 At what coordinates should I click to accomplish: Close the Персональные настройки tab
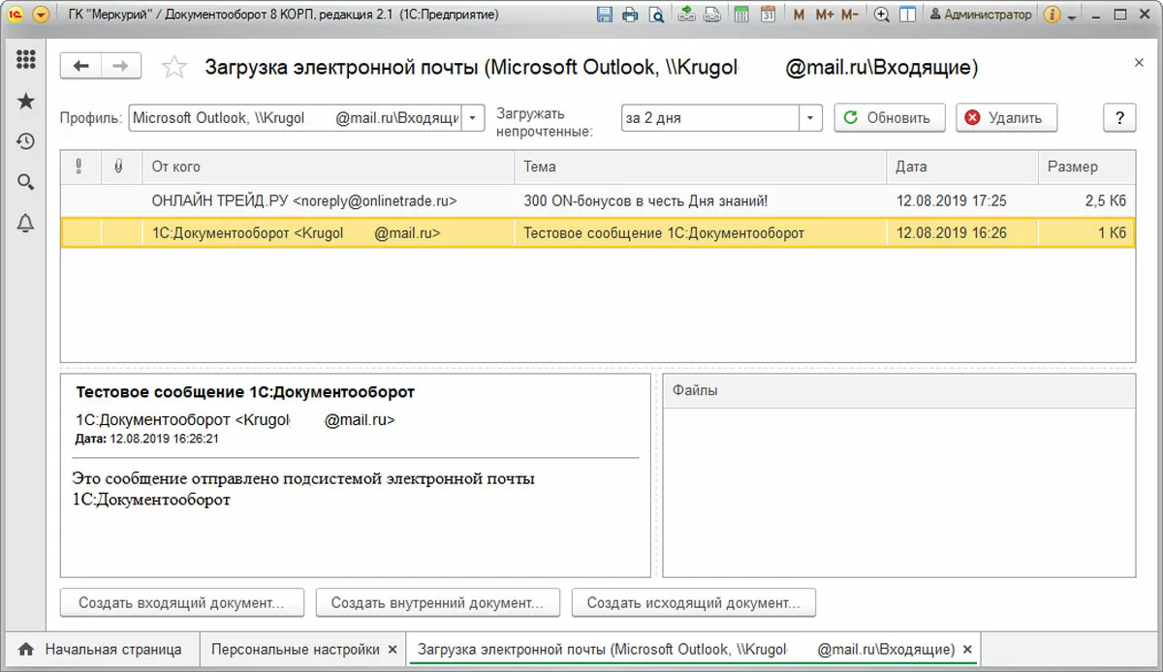coord(393,649)
